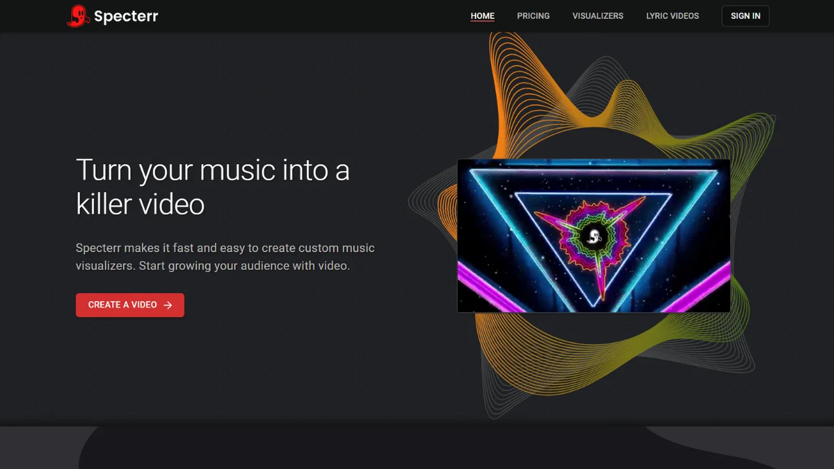
Task: Navigate to Lyric Videos
Action: point(672,16)
